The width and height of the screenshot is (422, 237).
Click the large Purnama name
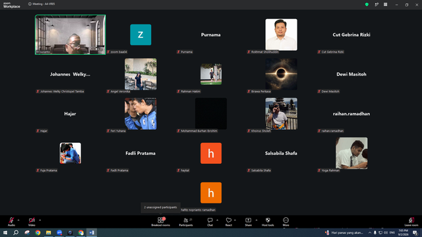[211, 35]
